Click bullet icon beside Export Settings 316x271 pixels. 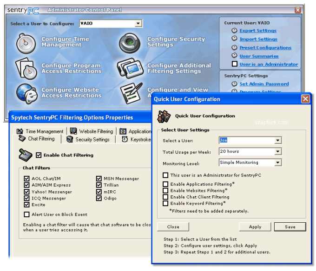pyautogui.click(x=234, y=31)
